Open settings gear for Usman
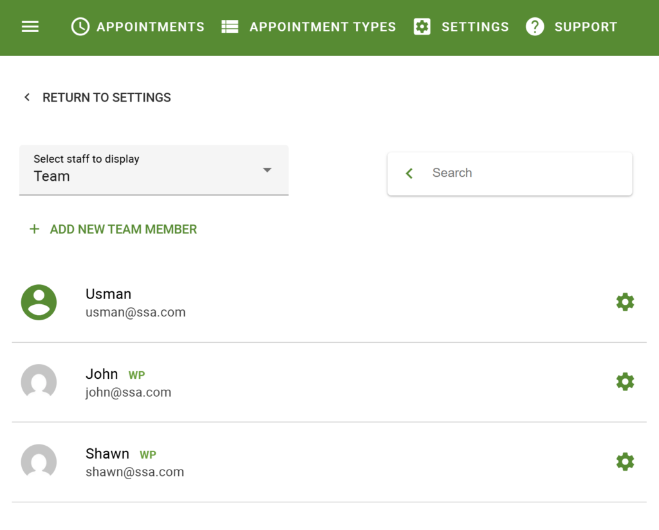 [625, 302]
